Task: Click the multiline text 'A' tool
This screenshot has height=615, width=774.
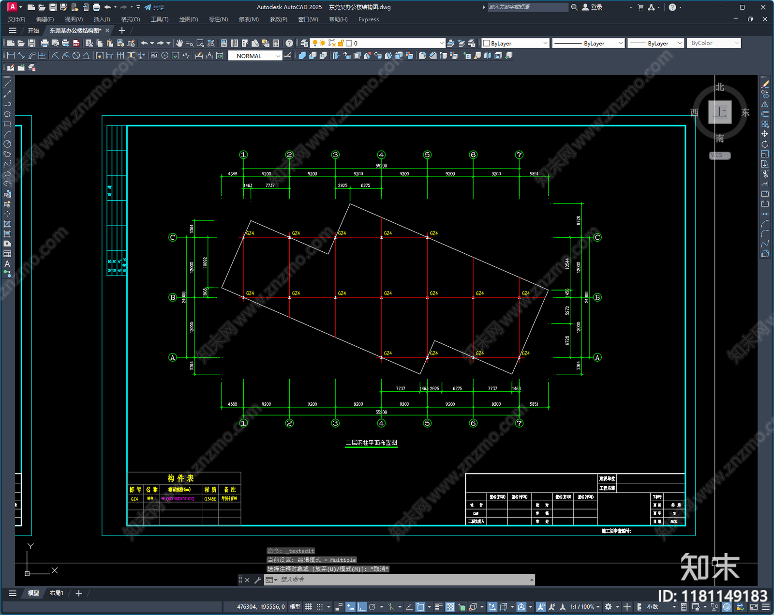Action: tap(7, 264)
